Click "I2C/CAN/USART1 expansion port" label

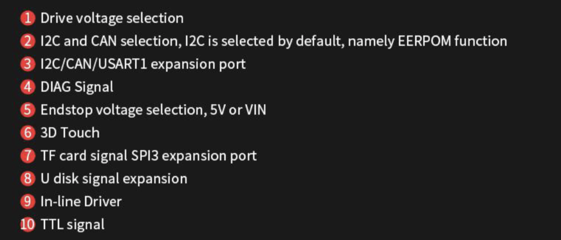click(x=143, y=65)
